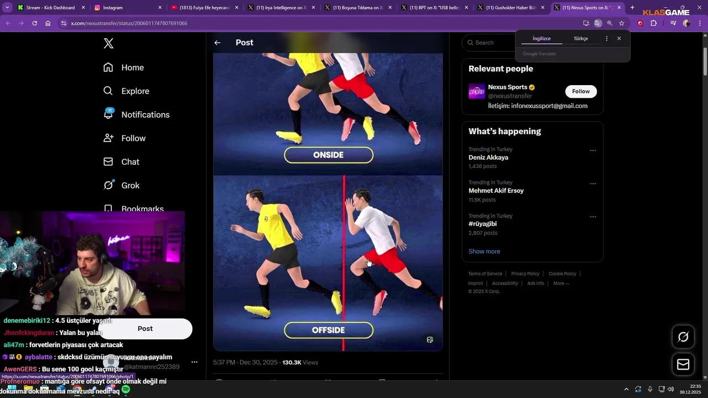Screen dimensions: 708x398
Task: Click the Install app icon in address bar
Action: [586, 23]
